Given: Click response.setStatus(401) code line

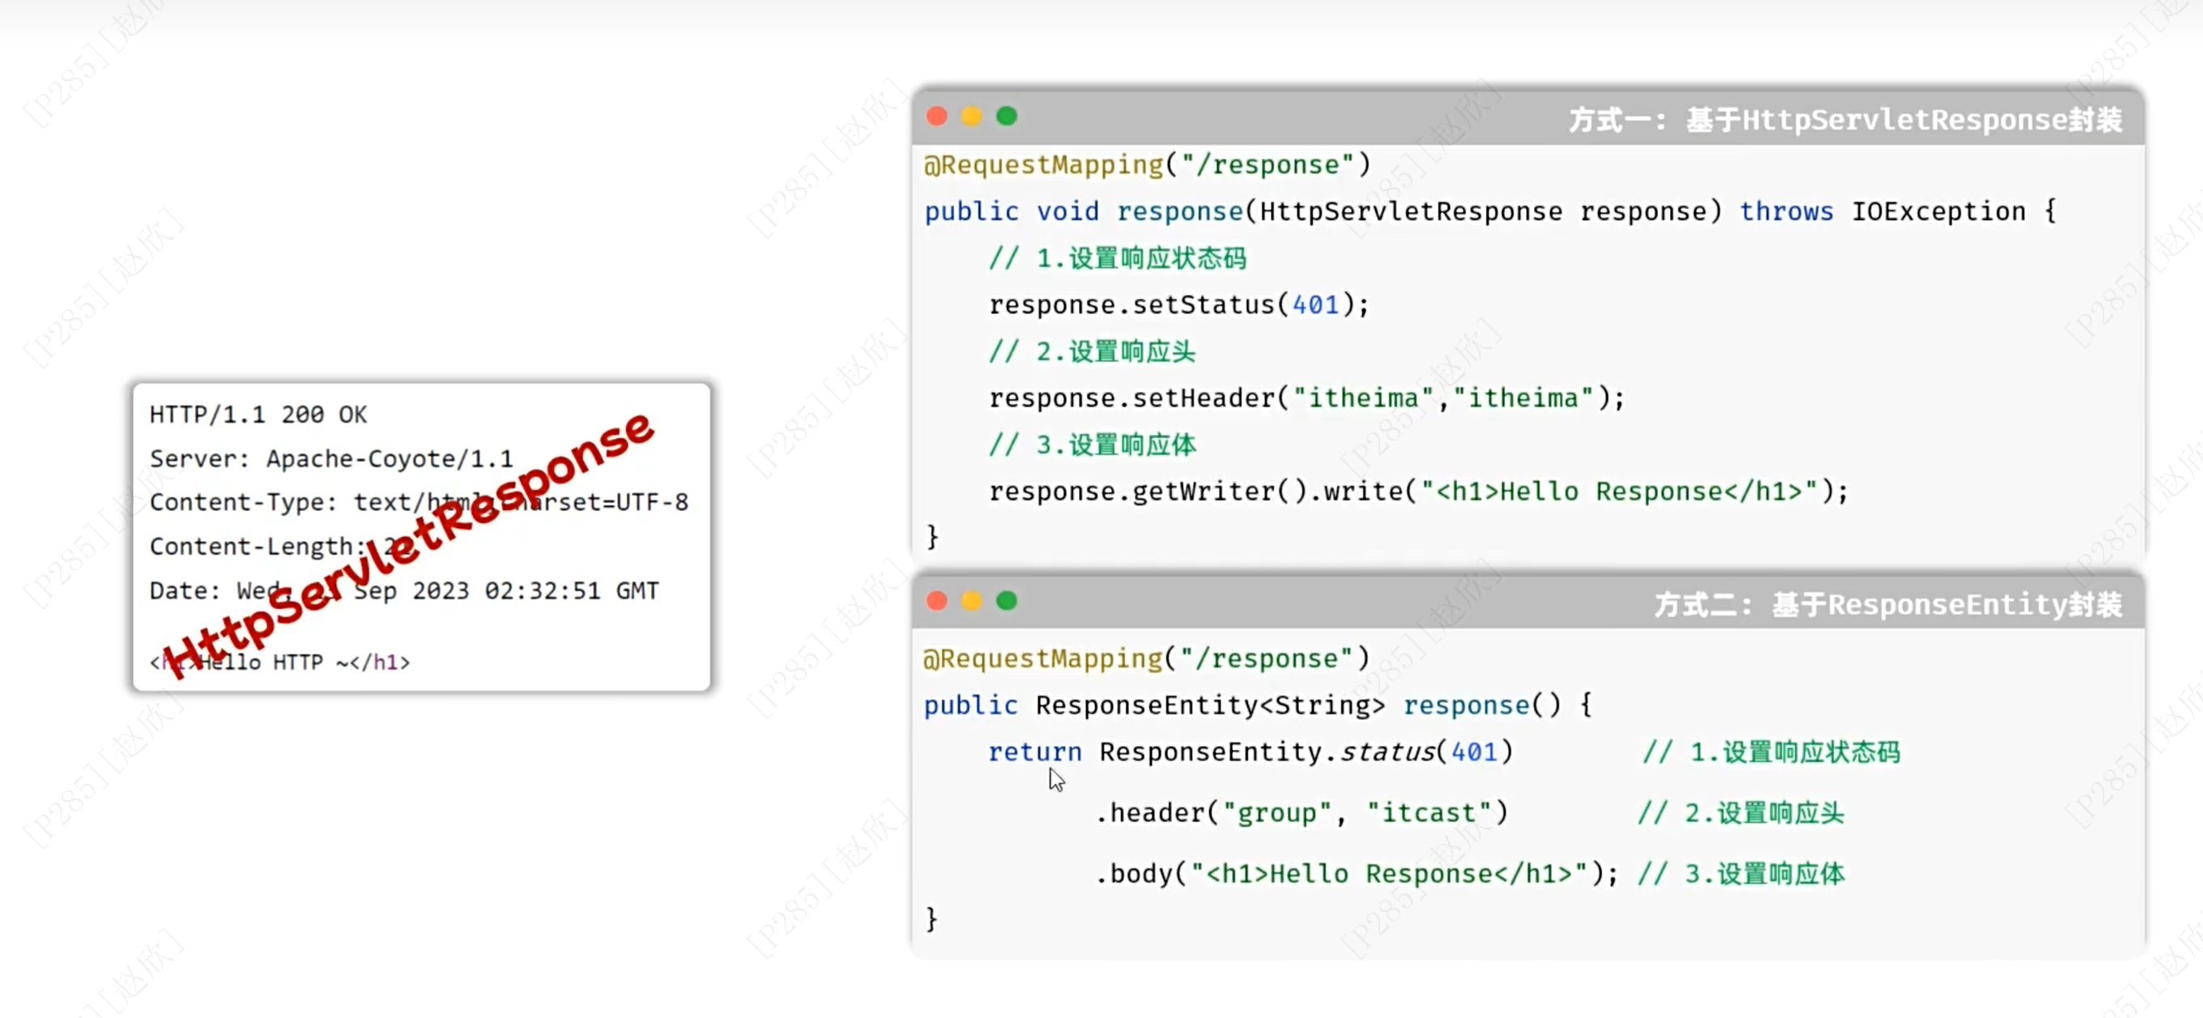Looking at the screenshot, I should tap(1178, 305).
